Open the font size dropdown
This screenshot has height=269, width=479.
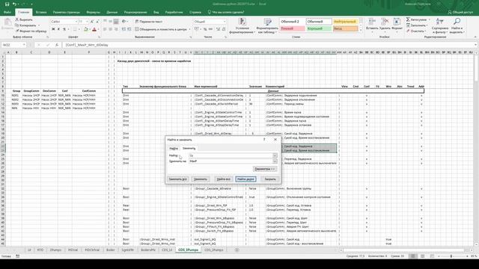[87, 22]
